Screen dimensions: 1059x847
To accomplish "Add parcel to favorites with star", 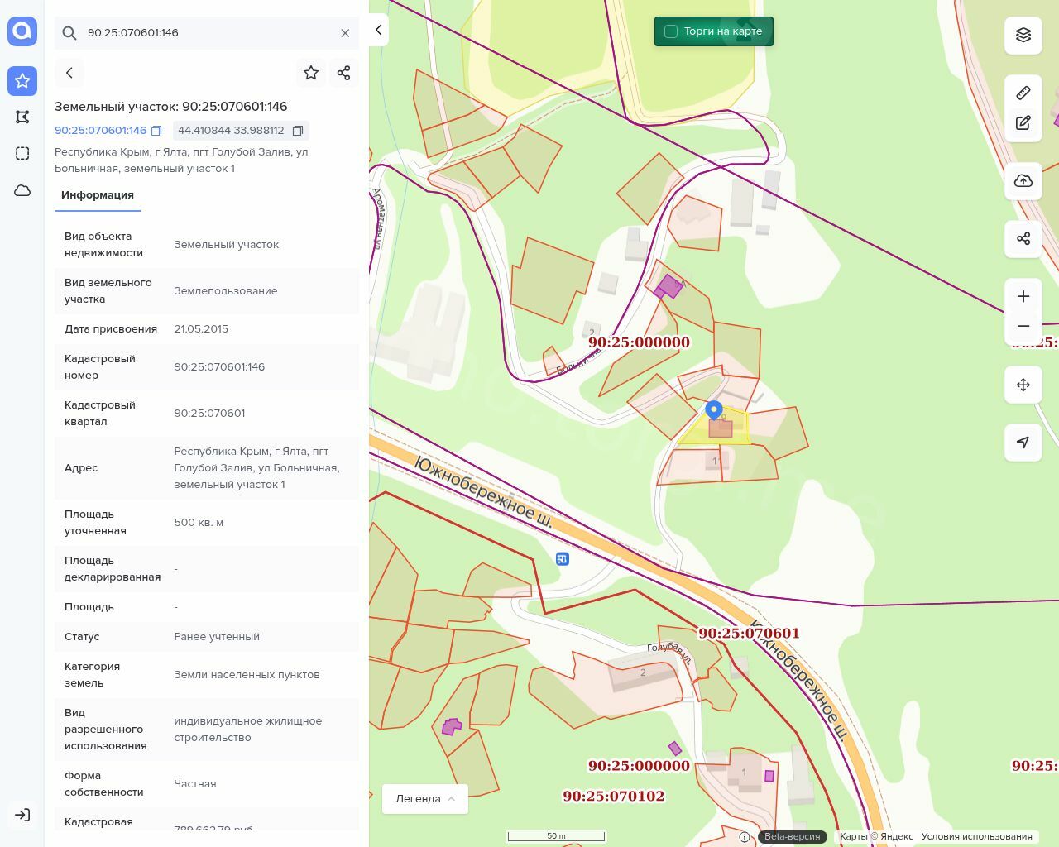I will pos(311,73).
